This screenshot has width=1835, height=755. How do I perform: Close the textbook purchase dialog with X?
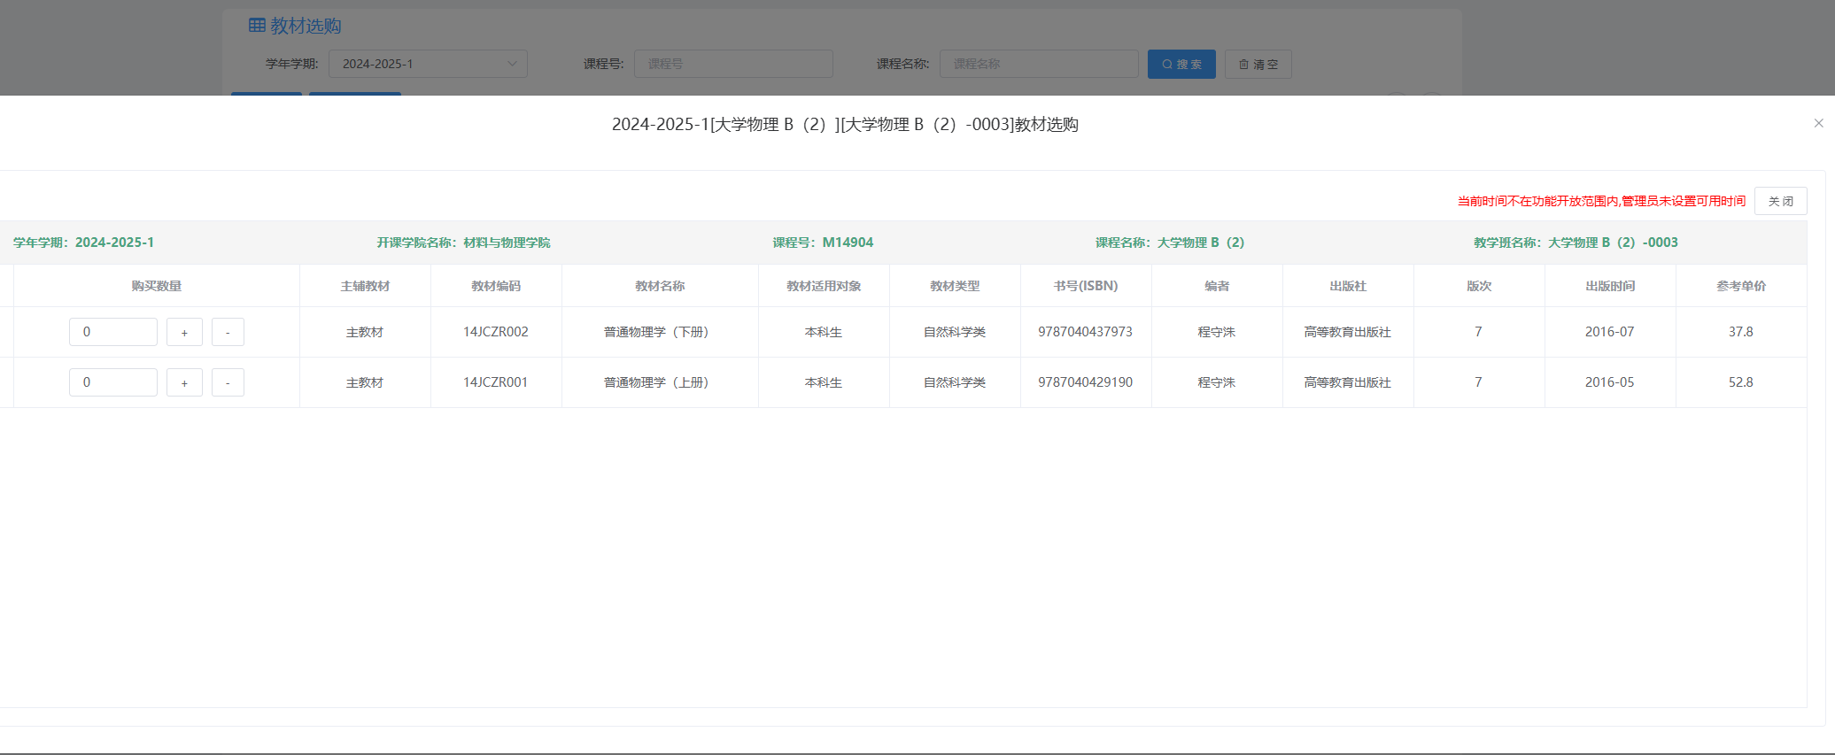pos(1818,123)
